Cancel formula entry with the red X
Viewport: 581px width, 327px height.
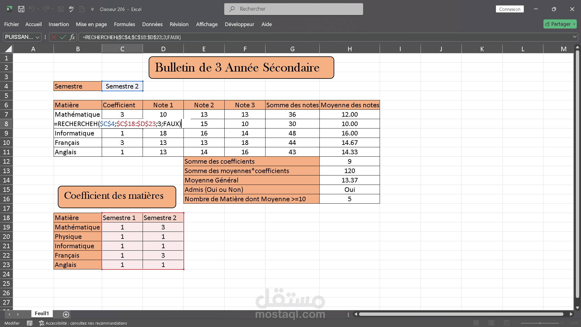54,37
